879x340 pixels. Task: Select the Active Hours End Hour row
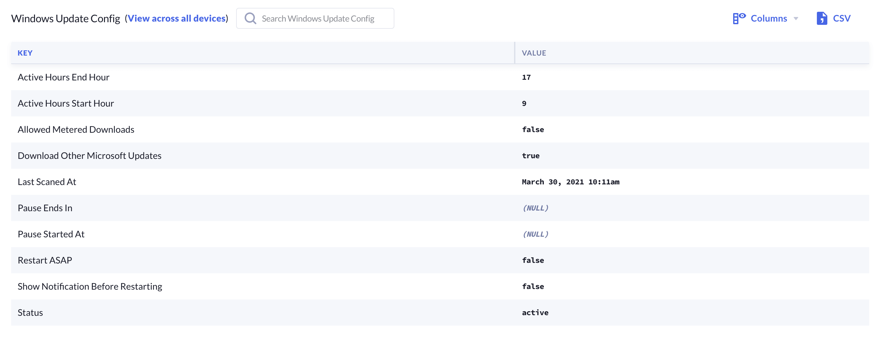coord(63,77)
